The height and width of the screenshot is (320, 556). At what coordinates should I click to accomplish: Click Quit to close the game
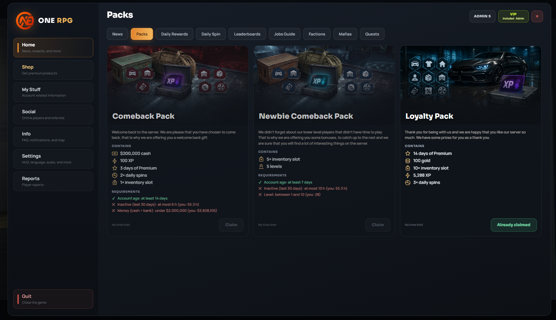(x=53, y=299)
